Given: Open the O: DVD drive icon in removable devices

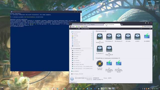Looking at the screenshot, I should (x=118, y=63).
